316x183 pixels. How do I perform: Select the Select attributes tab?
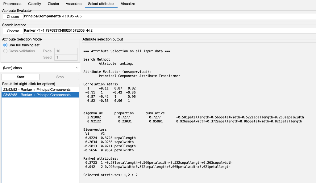(x=101, y=4)
